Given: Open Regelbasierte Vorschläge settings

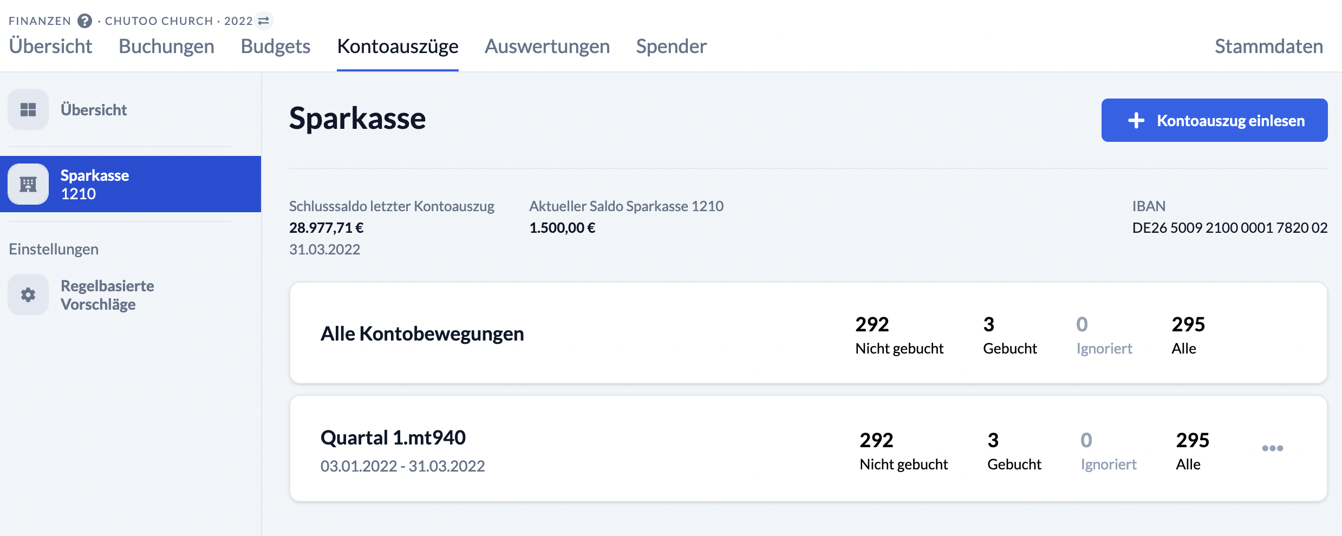Looking at the screenshot, I should coord(107,295).
